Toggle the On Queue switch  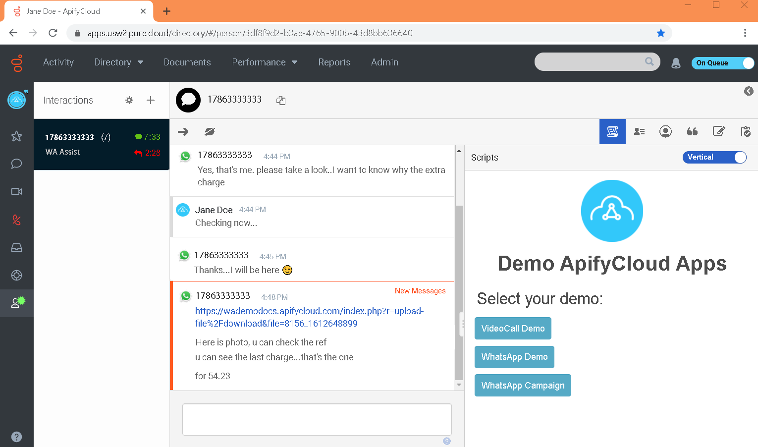[x=722, y=63]
